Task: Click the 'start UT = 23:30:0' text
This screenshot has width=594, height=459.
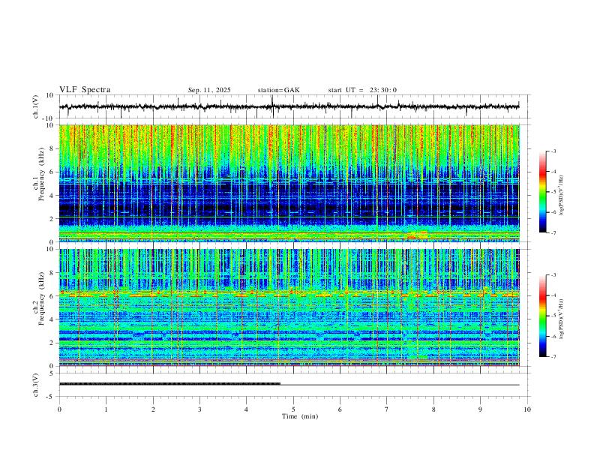Action: [x=362, y=90]
